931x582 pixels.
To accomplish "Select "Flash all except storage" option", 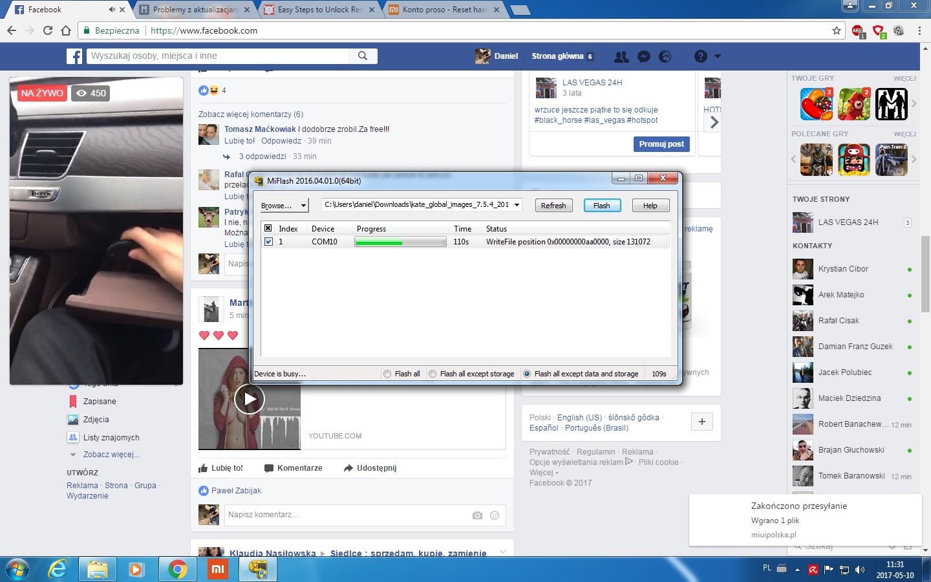I will pos(433,374).
